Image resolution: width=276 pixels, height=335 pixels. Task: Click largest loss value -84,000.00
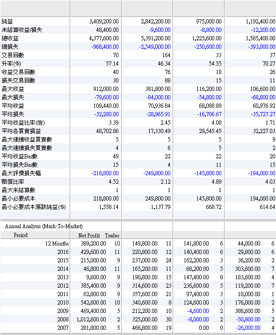(x=158, y=97)
